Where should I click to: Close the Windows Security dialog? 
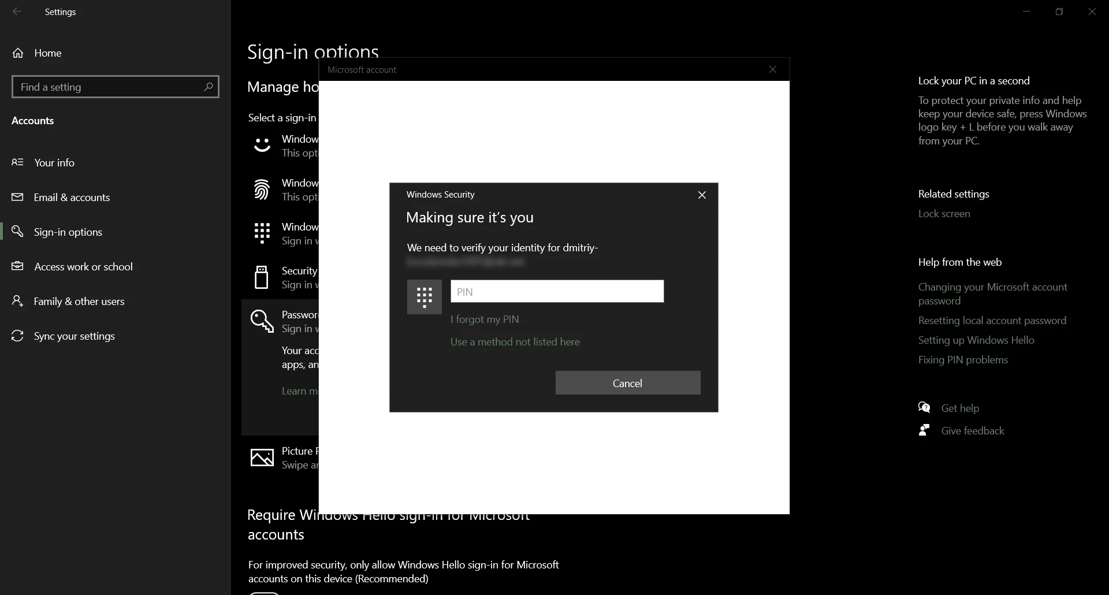pyautogui.click(x=702, y=195)
